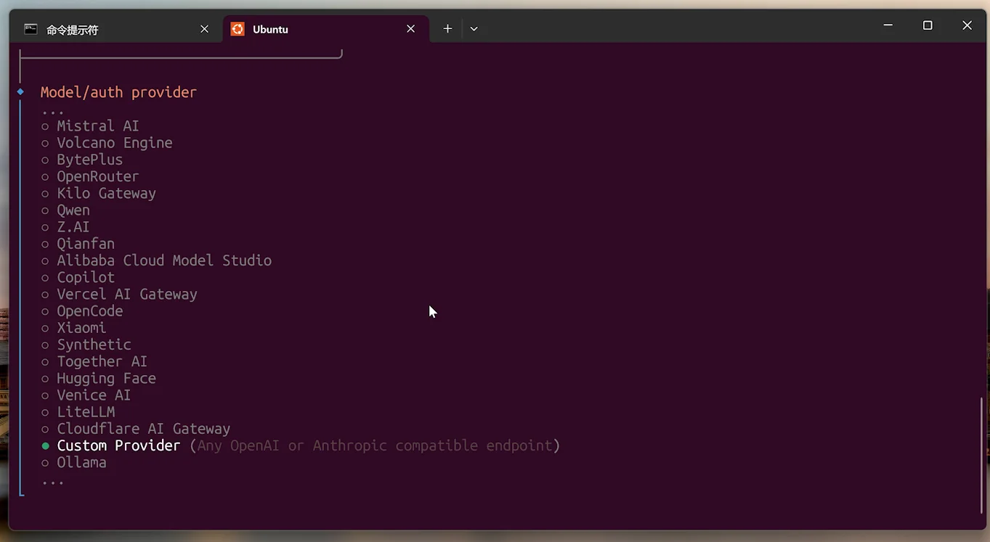990x542 pixels.
Task: Click the Ubuntu logo icon in tab
Action: coord(238,29)
